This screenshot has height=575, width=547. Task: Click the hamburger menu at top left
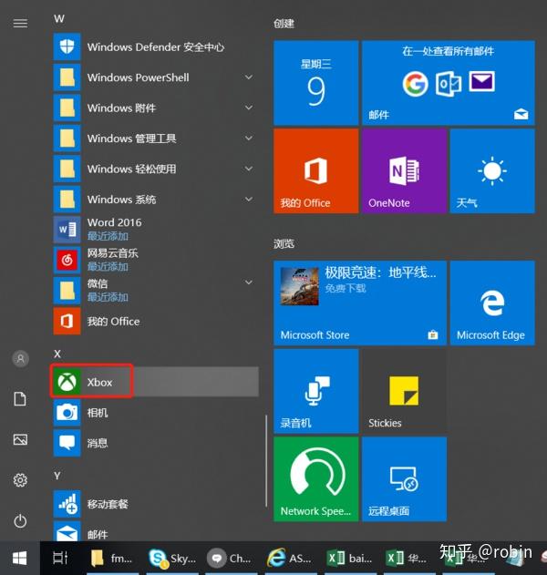(20, 23)
